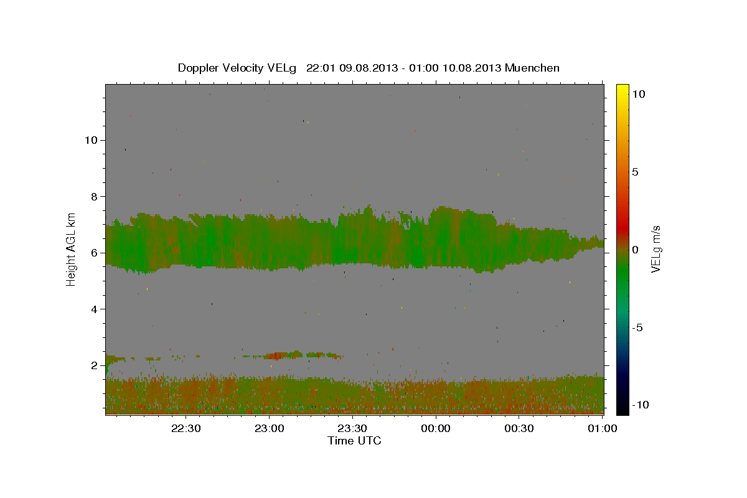Click the colorbar value -5

click(637, 327)
